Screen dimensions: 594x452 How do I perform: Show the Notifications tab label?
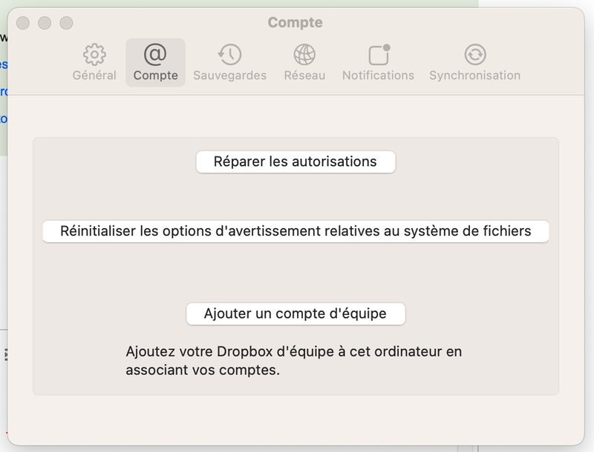click(378, 75)
